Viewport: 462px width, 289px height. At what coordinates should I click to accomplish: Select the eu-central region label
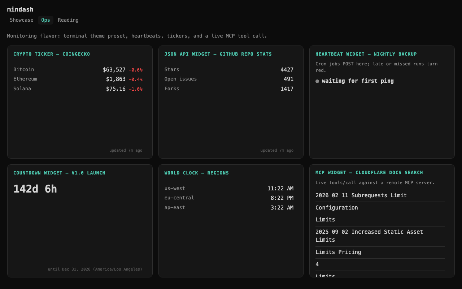tap(179, 198)
